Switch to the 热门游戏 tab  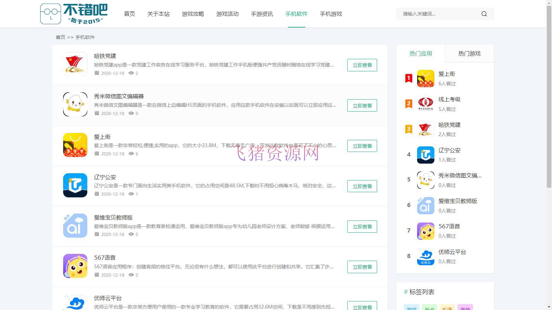pos(470,53)
